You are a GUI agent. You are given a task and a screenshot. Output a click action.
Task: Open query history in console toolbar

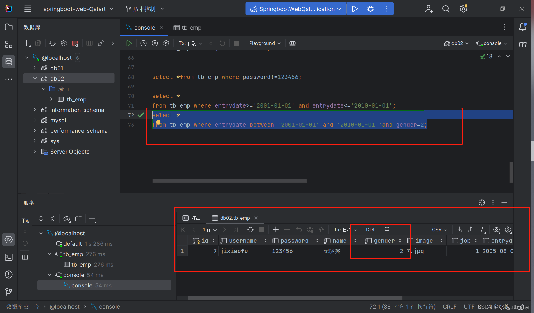(143, 43)
